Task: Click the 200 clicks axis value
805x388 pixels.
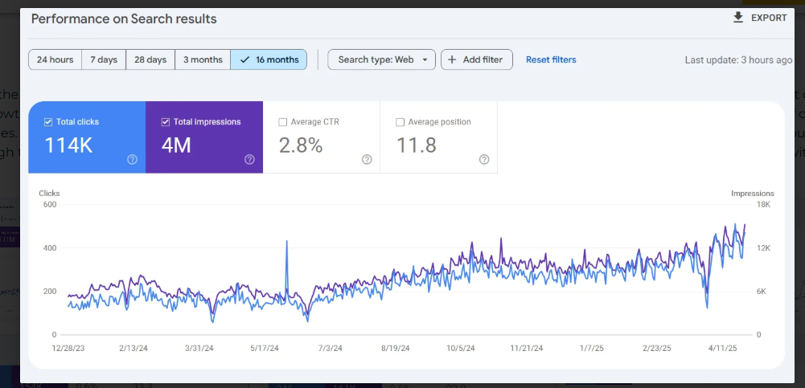Action: click(50, 292)
